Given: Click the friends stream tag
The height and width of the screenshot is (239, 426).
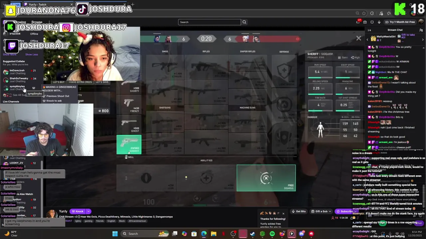Looking at the screenshot, I should [100, 221].
